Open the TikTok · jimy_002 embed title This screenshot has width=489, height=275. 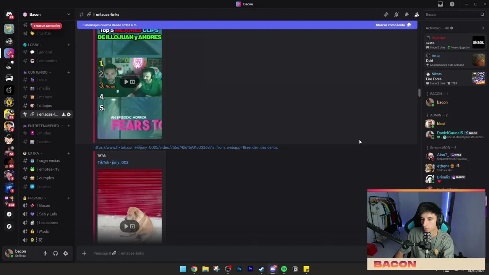(113, 162)
